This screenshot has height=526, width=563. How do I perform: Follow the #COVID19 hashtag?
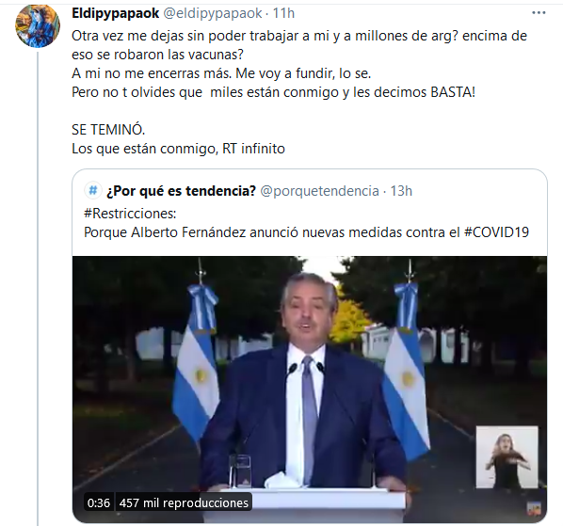click(496, 232)
